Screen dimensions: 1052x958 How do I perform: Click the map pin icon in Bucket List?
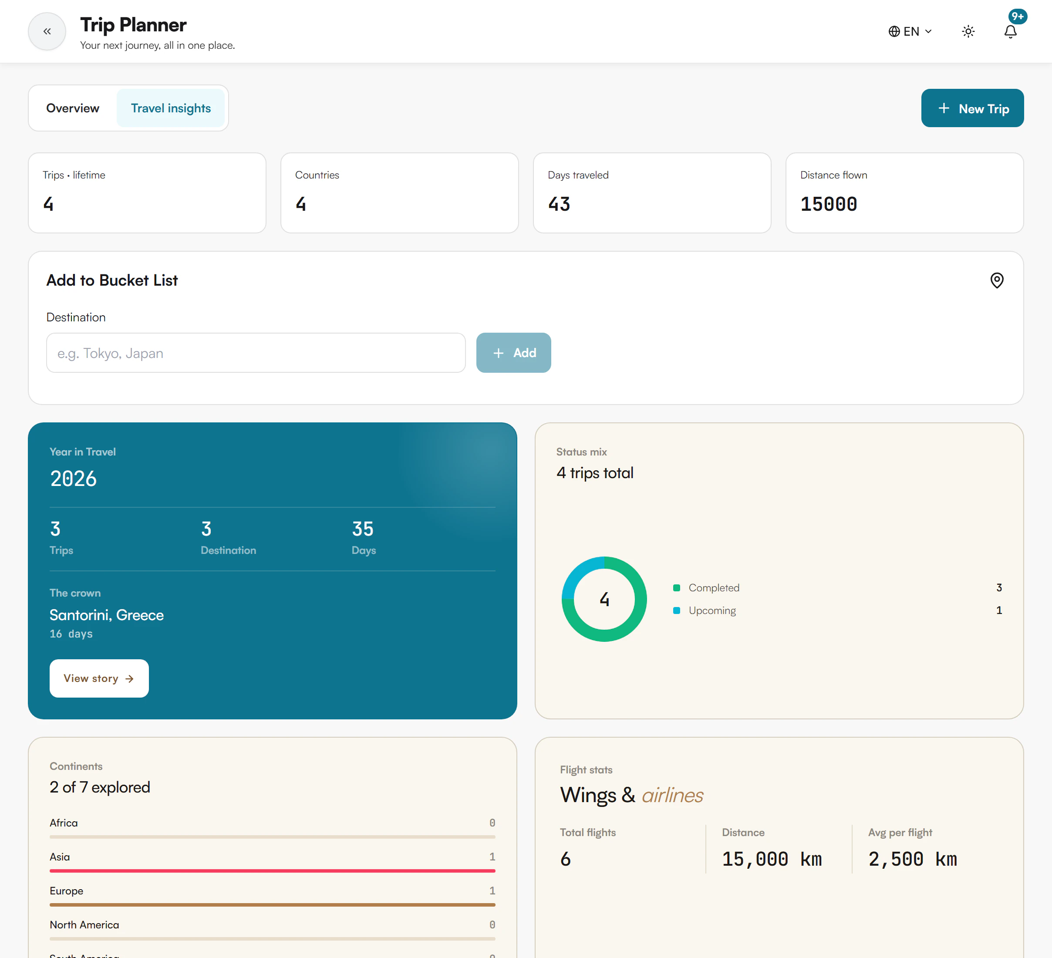(997, 280)
